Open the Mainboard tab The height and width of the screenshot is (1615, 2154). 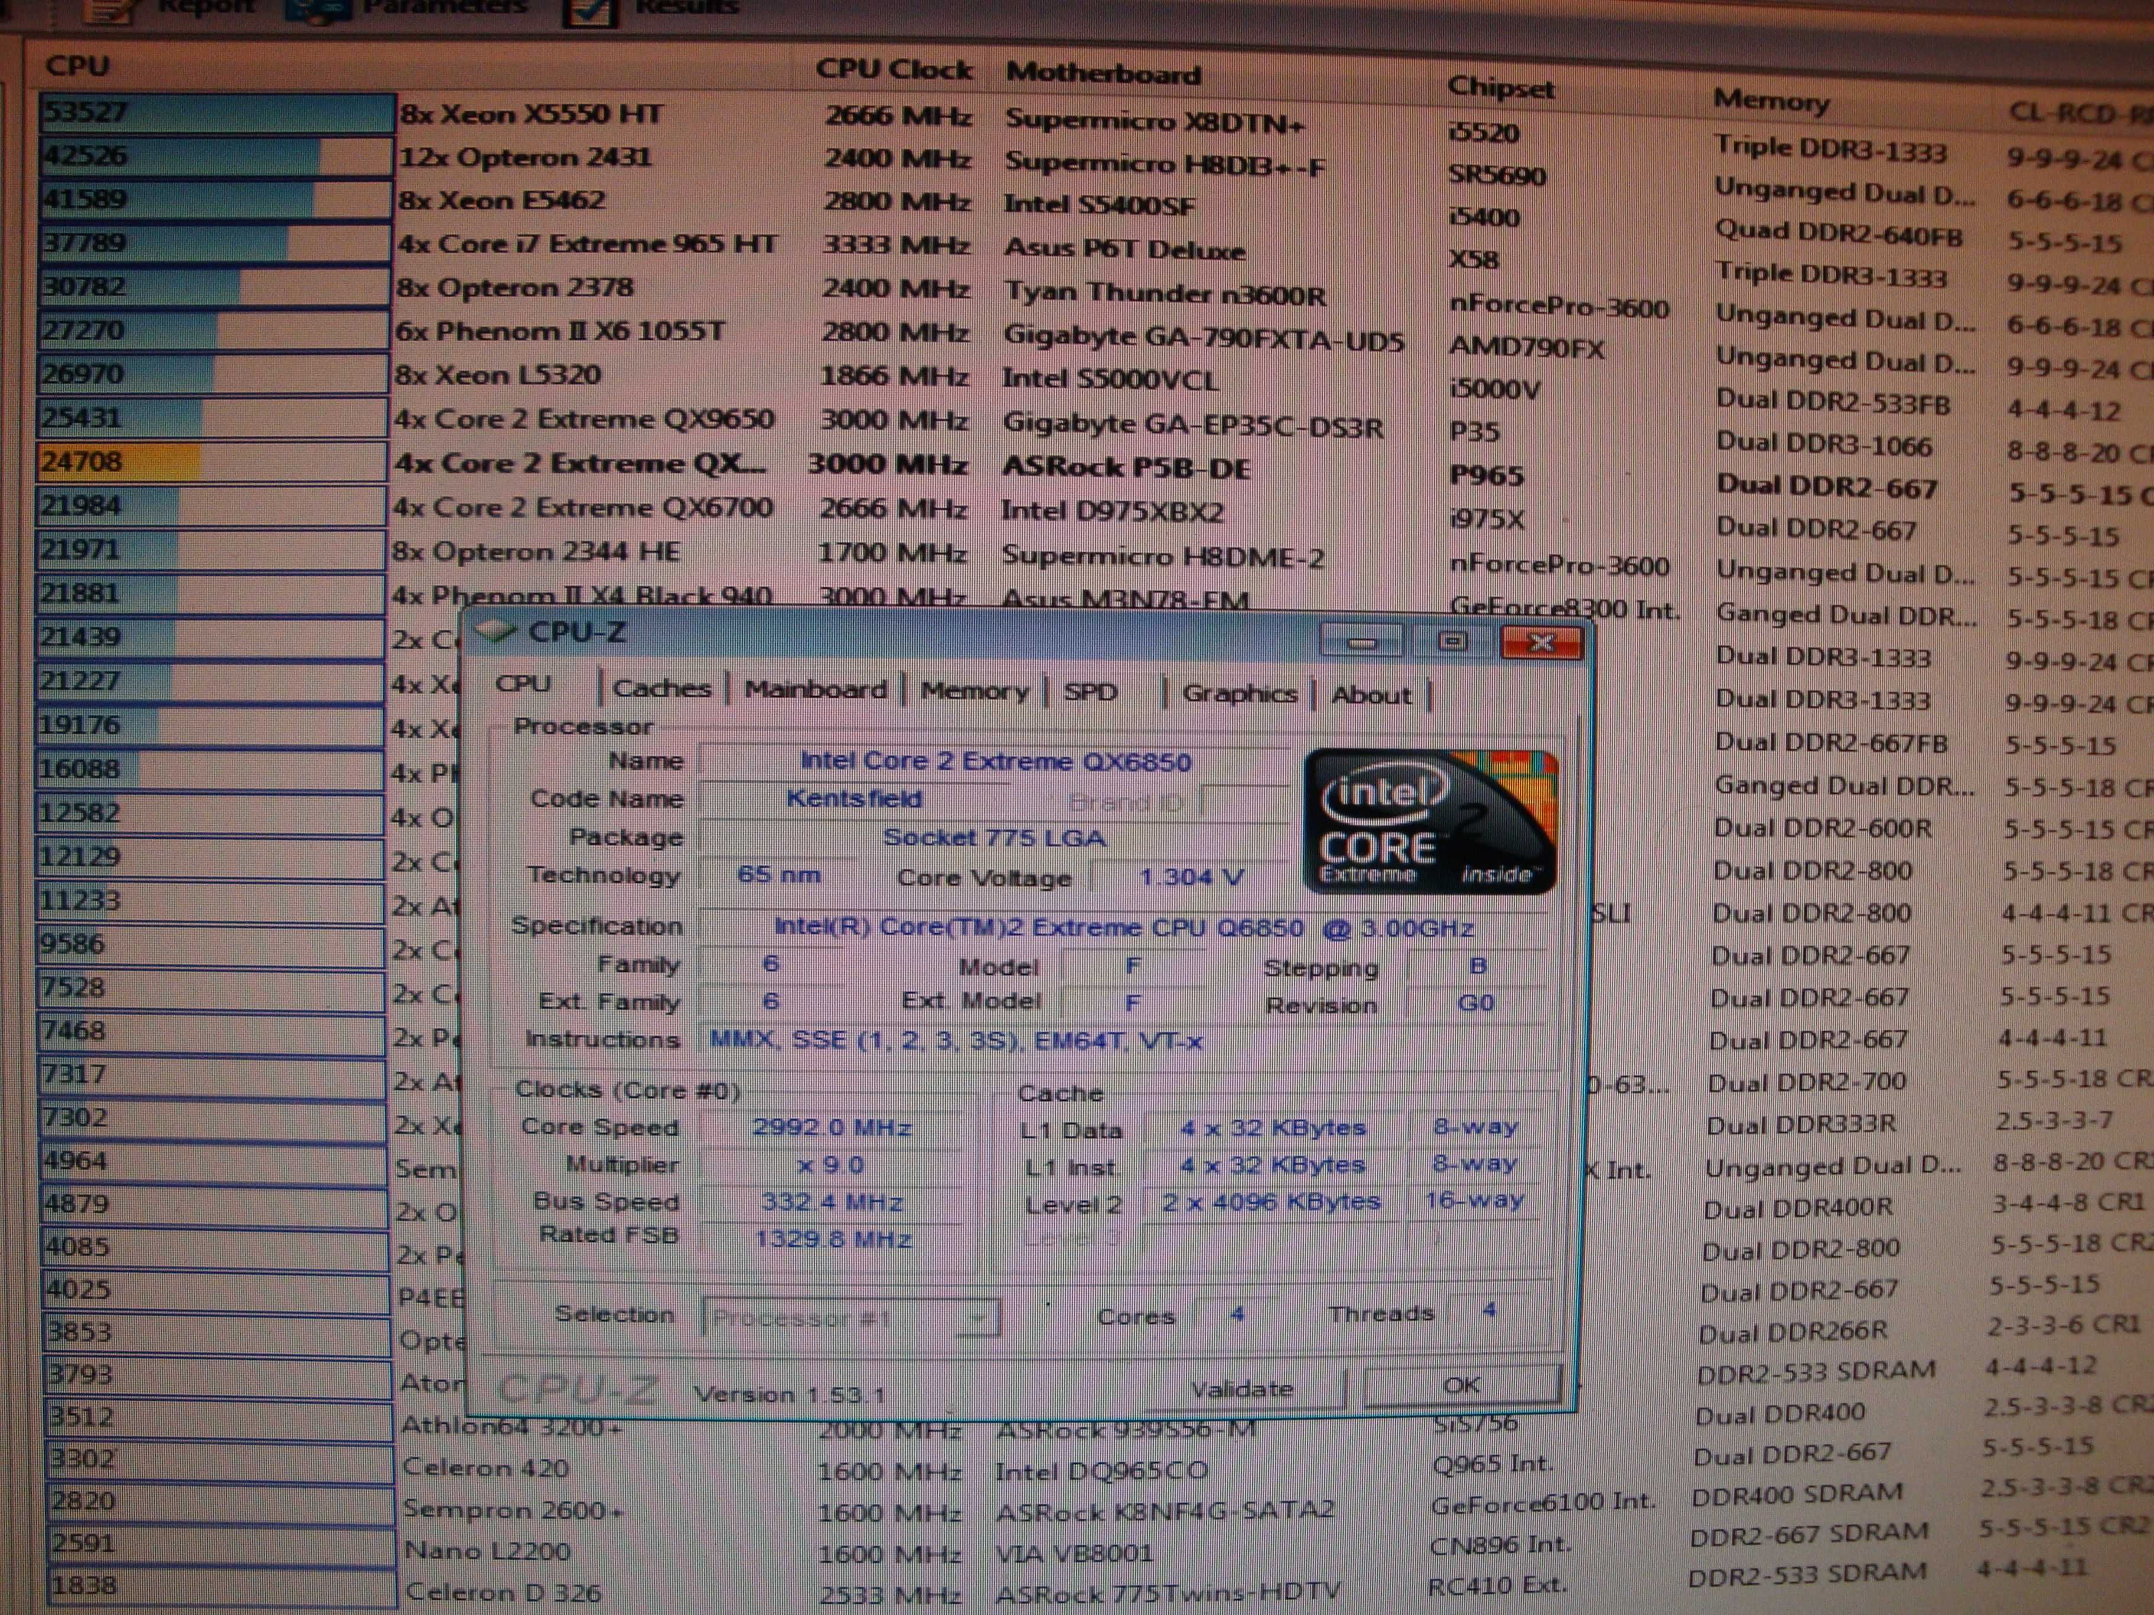(815, 689)
